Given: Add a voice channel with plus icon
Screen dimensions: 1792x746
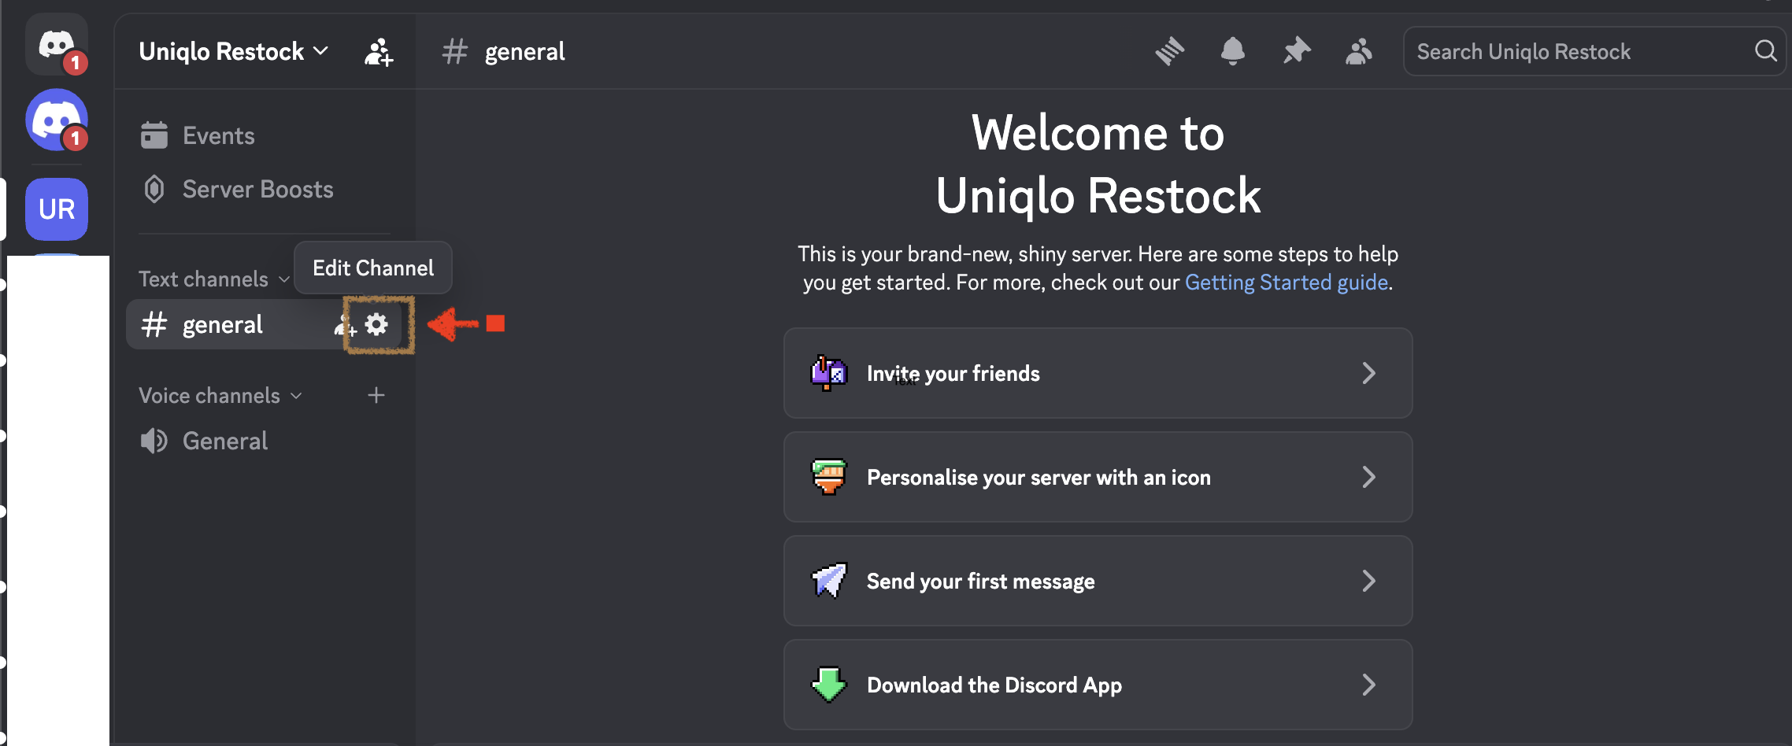Looking at the screenshot, I should pyautogui.click(x=376, y=395).
